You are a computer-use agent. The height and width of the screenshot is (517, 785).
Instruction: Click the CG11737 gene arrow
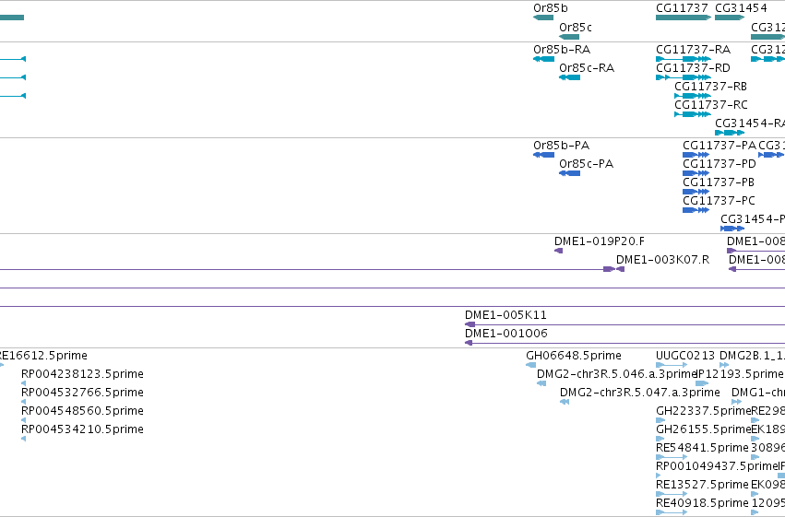click(684, 18)
